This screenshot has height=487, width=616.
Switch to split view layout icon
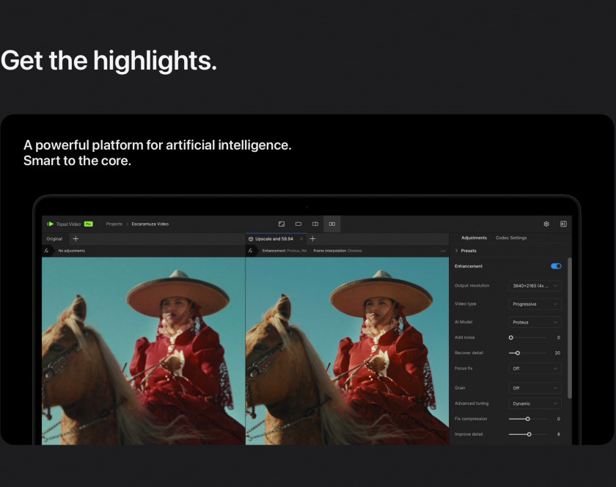pos(315,224)
